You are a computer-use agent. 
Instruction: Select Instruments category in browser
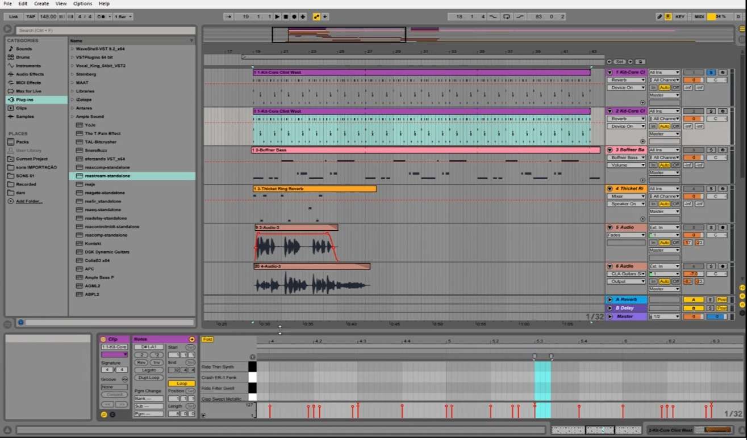28,66
